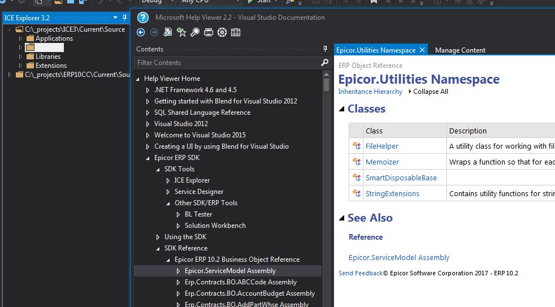Click the Help Viewer question mark logo
The width and height of the screenshot is (555, 307).
tap(143, 18)
